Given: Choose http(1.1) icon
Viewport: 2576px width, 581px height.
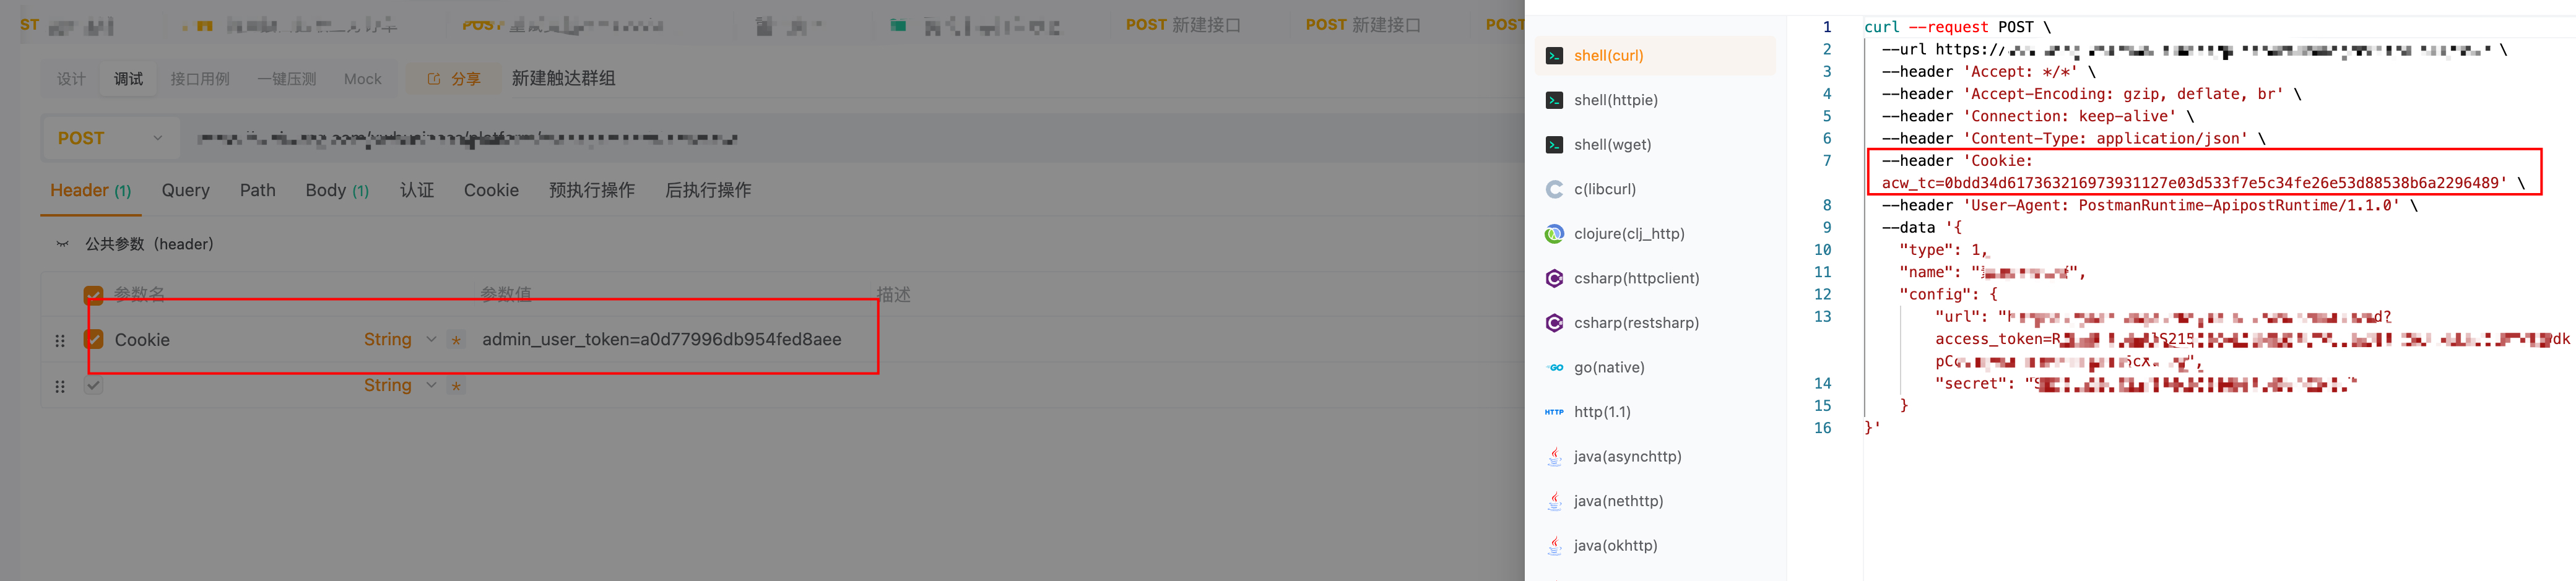Looking at the screenshot, I should (x=1554, y=412).
